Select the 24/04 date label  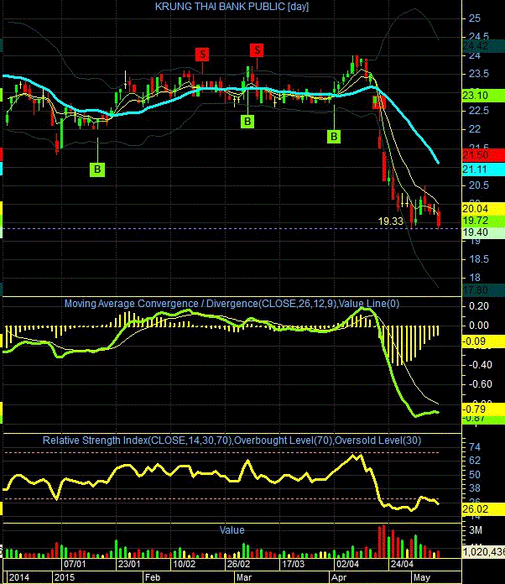click(402, 564)
